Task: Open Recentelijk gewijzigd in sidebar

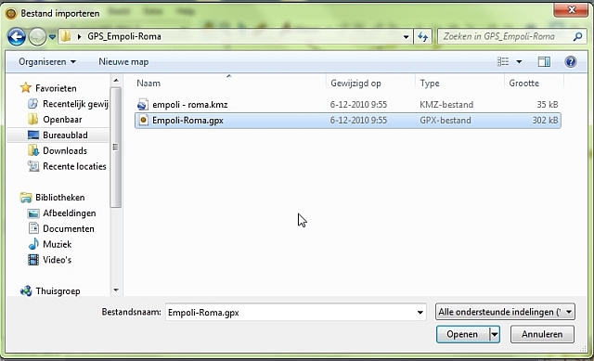Action: 75,104
